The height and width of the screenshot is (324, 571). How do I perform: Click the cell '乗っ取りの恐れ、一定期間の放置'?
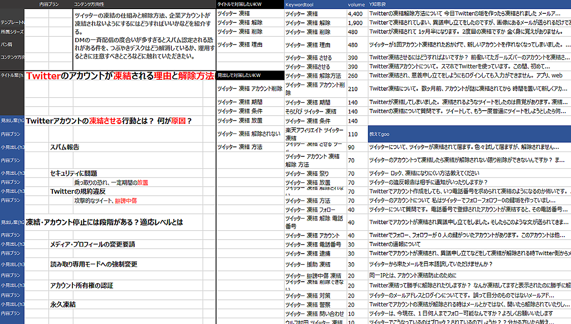click(111, 182)
